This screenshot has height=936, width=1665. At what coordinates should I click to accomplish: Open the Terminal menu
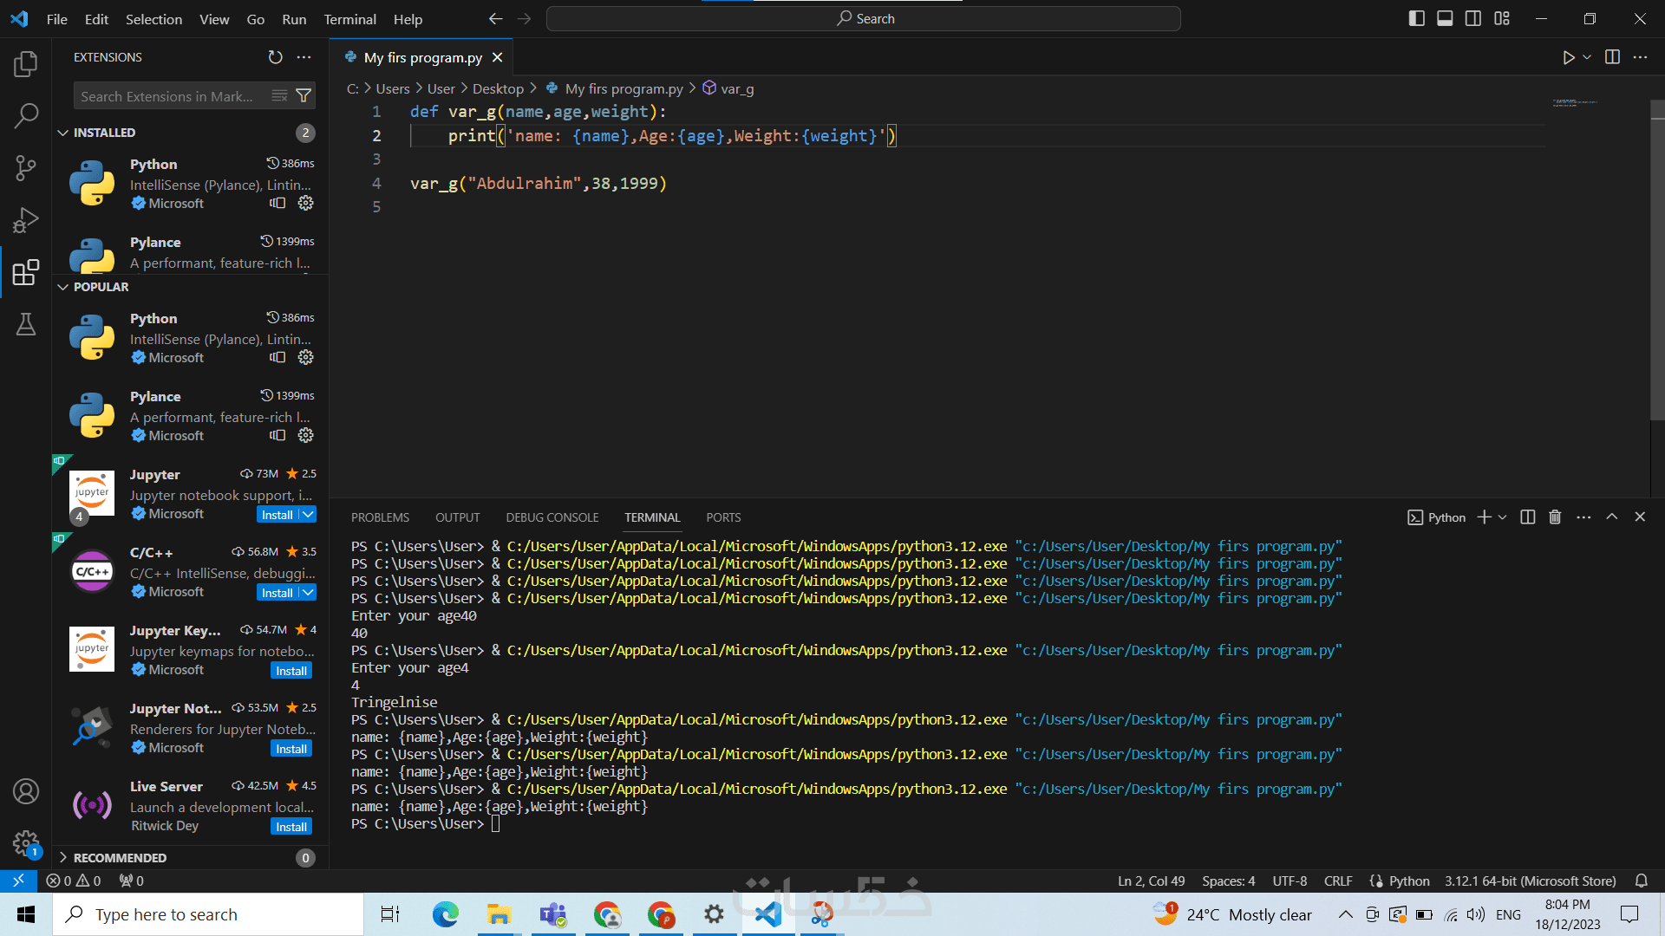(x=349, y=19)
